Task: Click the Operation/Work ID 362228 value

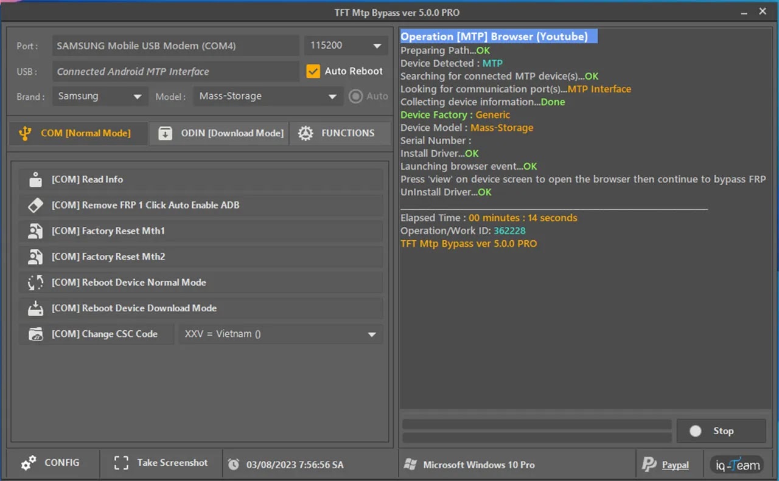Action: point(509,231)
